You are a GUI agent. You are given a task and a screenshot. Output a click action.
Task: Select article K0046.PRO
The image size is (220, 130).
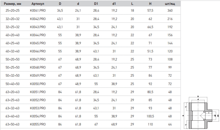tap(38, 51)
